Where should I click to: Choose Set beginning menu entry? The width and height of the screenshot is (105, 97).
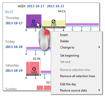click(x=69, y=56)
